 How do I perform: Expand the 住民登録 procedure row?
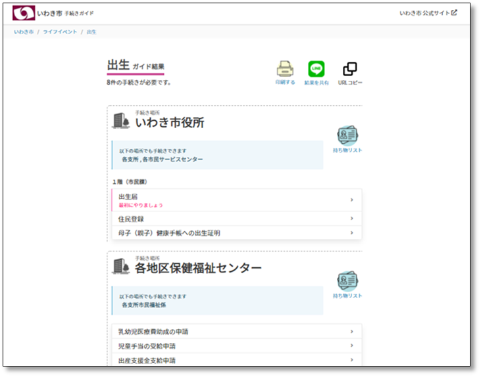(237, 219)
